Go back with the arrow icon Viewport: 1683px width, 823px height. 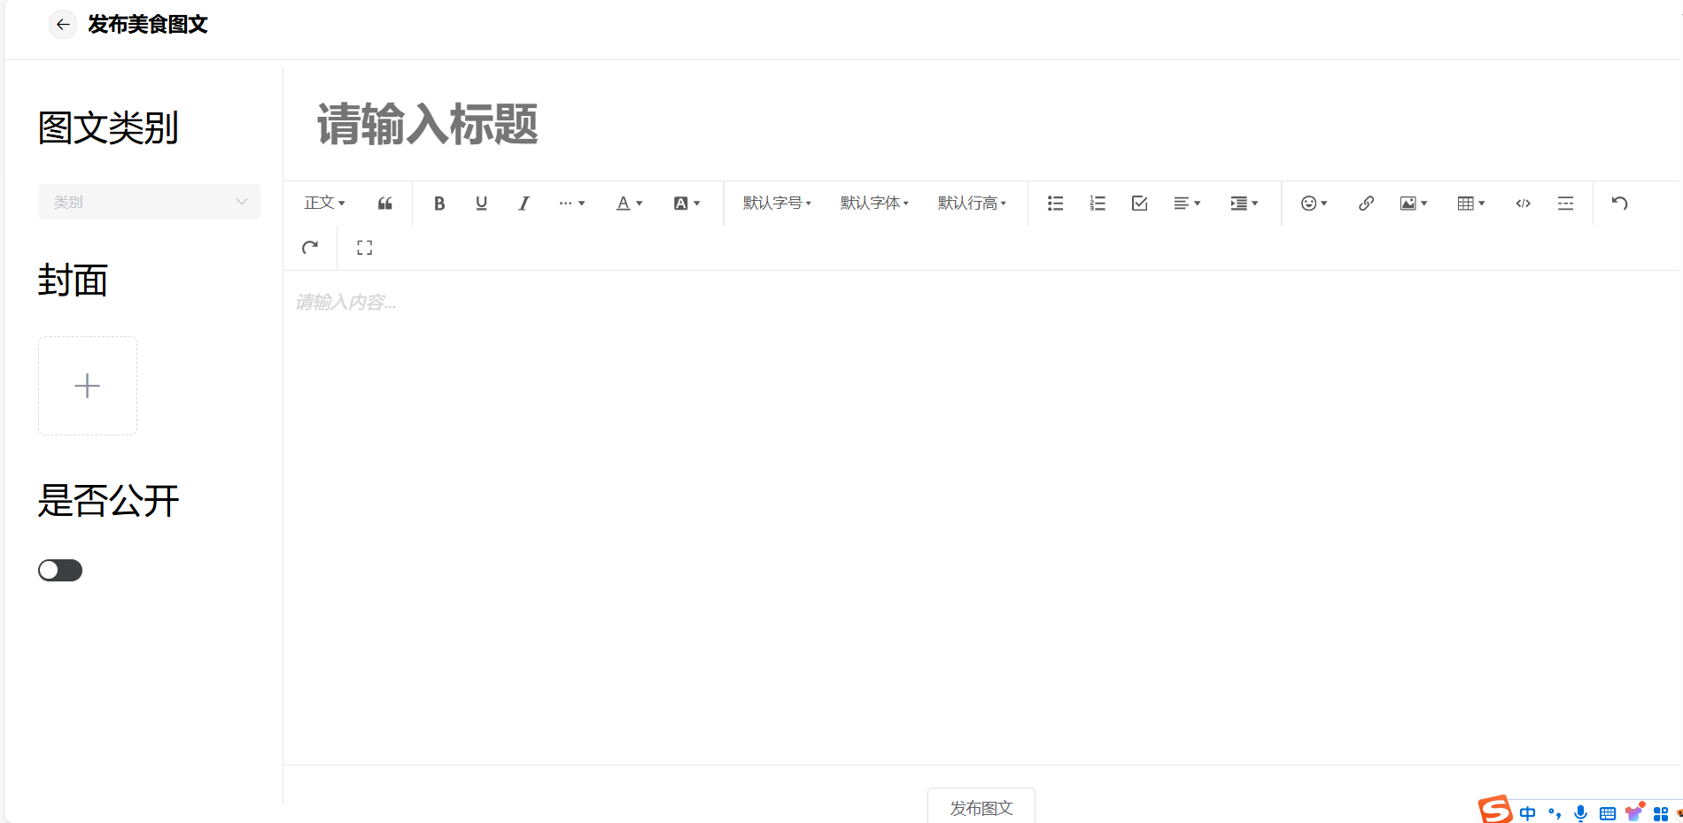[x=62, y=25]
